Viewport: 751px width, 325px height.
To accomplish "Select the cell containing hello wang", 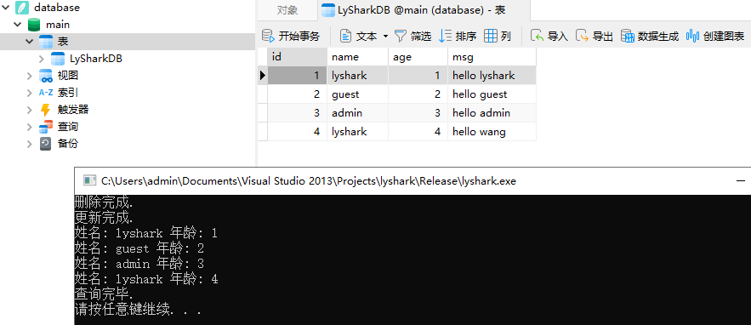I will (492, 132).
